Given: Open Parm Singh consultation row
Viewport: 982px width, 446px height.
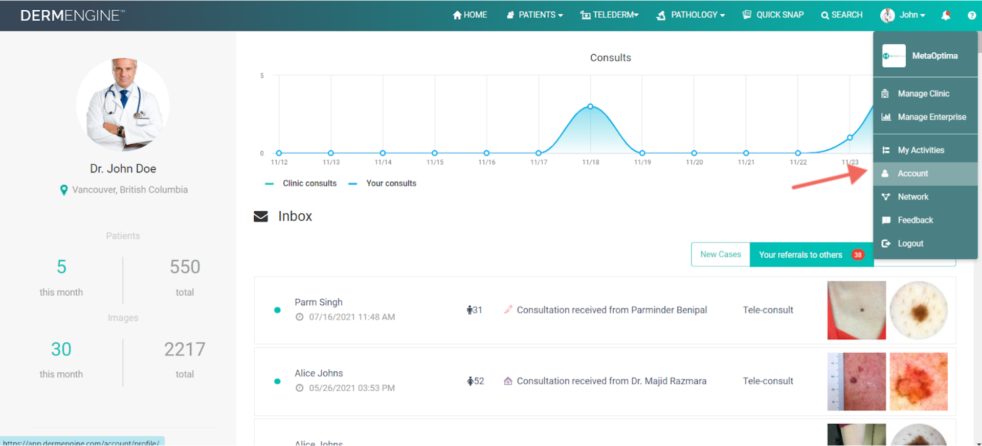Looking at the screenshot, I should [x=605, y=310].
